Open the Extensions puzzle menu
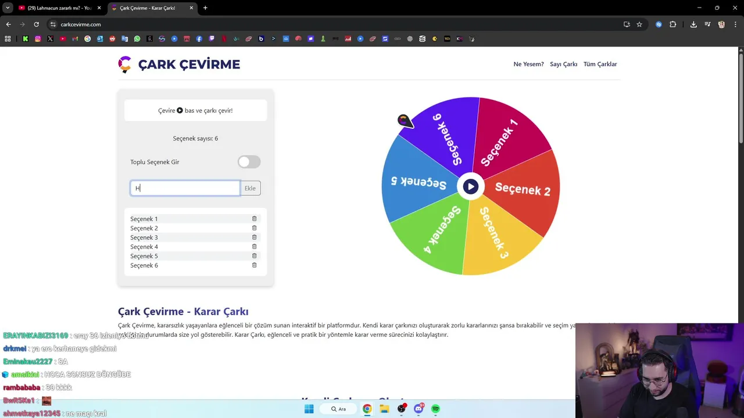Viewport: 744px width, 418px height. 673,24
